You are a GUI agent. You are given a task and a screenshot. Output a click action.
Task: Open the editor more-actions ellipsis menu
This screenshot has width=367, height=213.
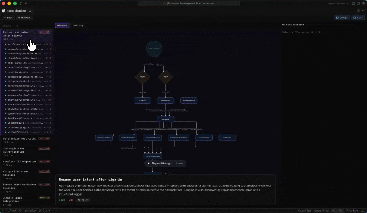pos(363,10)
